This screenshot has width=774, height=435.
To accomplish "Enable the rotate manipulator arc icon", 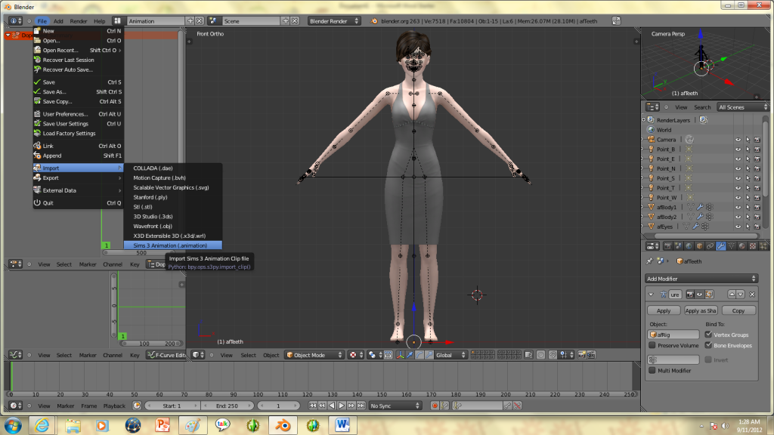I will coord(419,355).
